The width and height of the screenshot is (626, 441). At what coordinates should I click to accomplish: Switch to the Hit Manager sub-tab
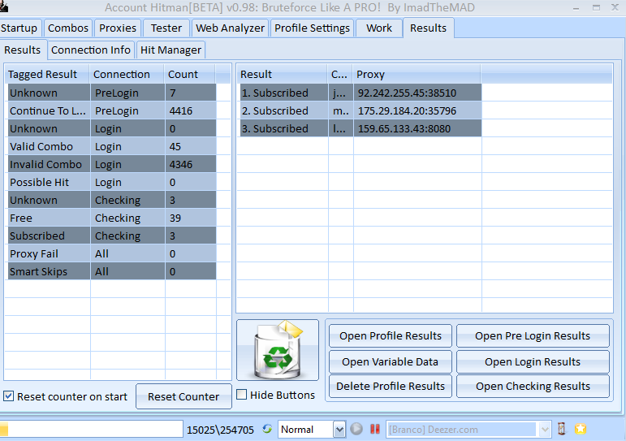[x=171, y=50]
